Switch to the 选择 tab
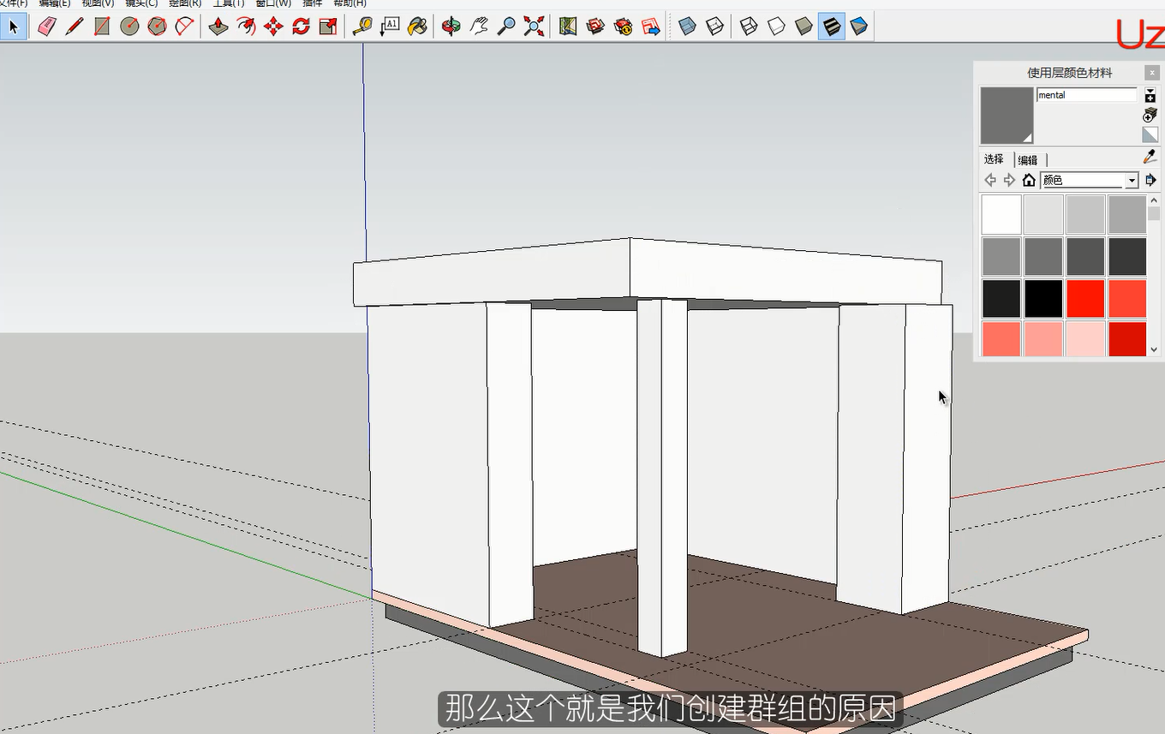1165x734 pixels. tap(994, 159)
